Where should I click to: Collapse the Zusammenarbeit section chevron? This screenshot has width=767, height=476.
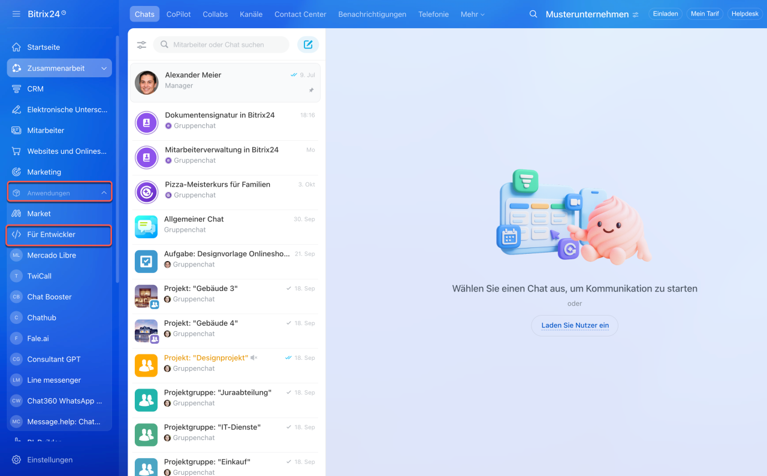click(x=104, y=68)
